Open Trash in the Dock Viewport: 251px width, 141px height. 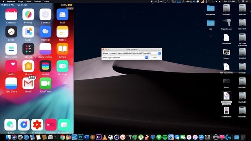(243, 137)
